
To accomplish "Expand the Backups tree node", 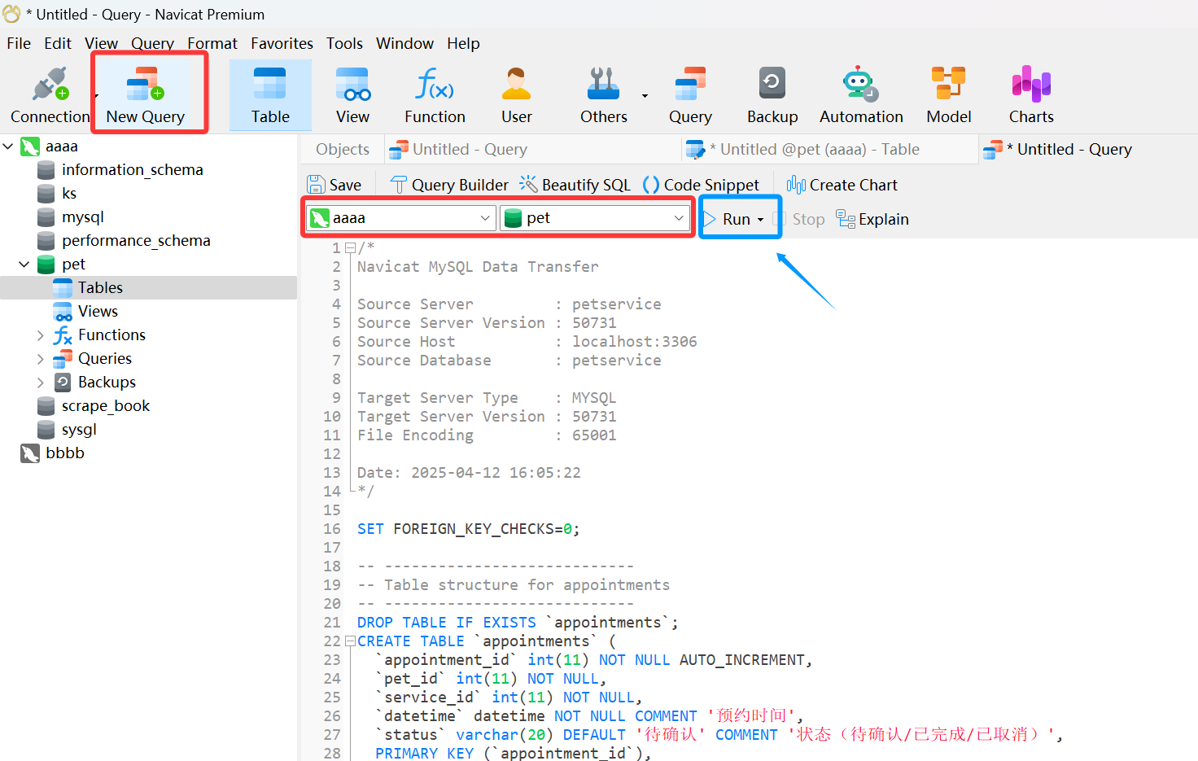I will tap(41, 383).
